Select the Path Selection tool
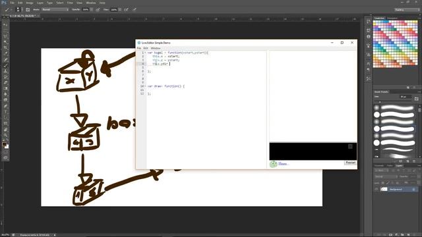The image size is (422, 237). [5, 118]
